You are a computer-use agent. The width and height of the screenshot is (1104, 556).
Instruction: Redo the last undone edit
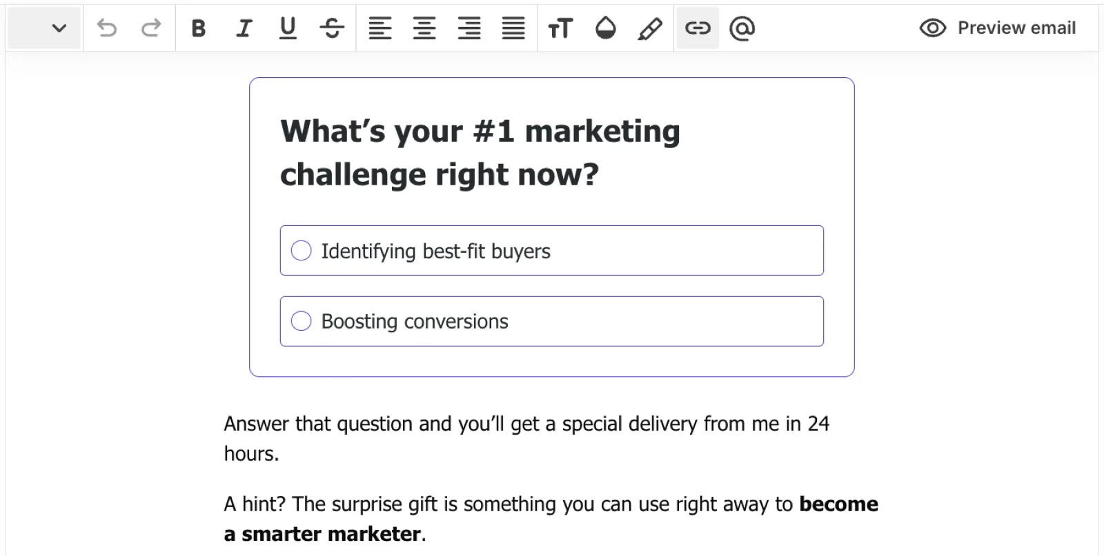pyautogui.click(x=150, y=28)
